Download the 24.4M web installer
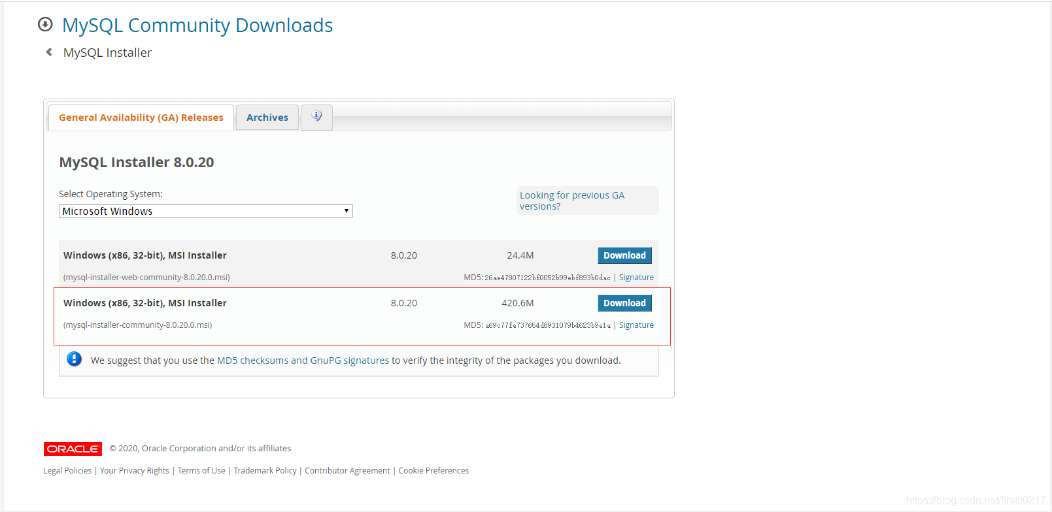This screenshot has width=1052, height=512. point(624,255)
